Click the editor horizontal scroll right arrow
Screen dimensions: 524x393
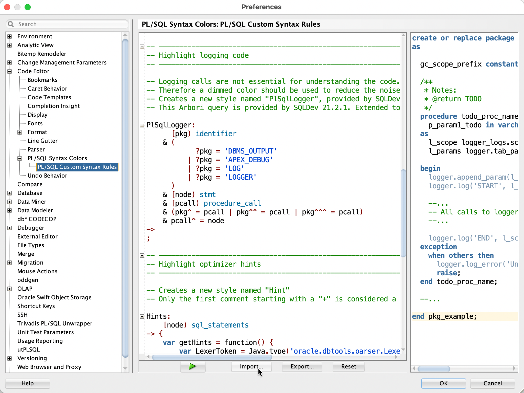pyautogui.click(x=396, y=357)
